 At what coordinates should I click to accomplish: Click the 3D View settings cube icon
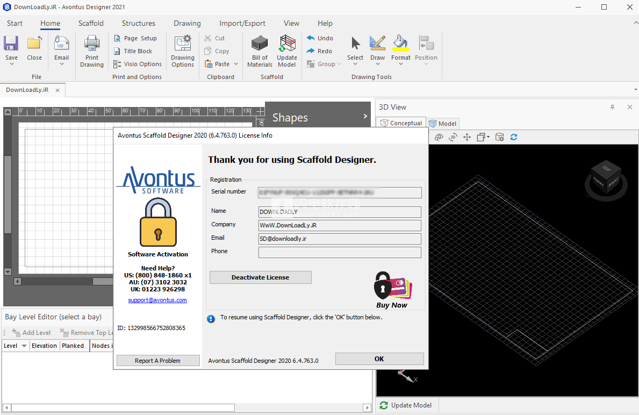coord(500,138)
